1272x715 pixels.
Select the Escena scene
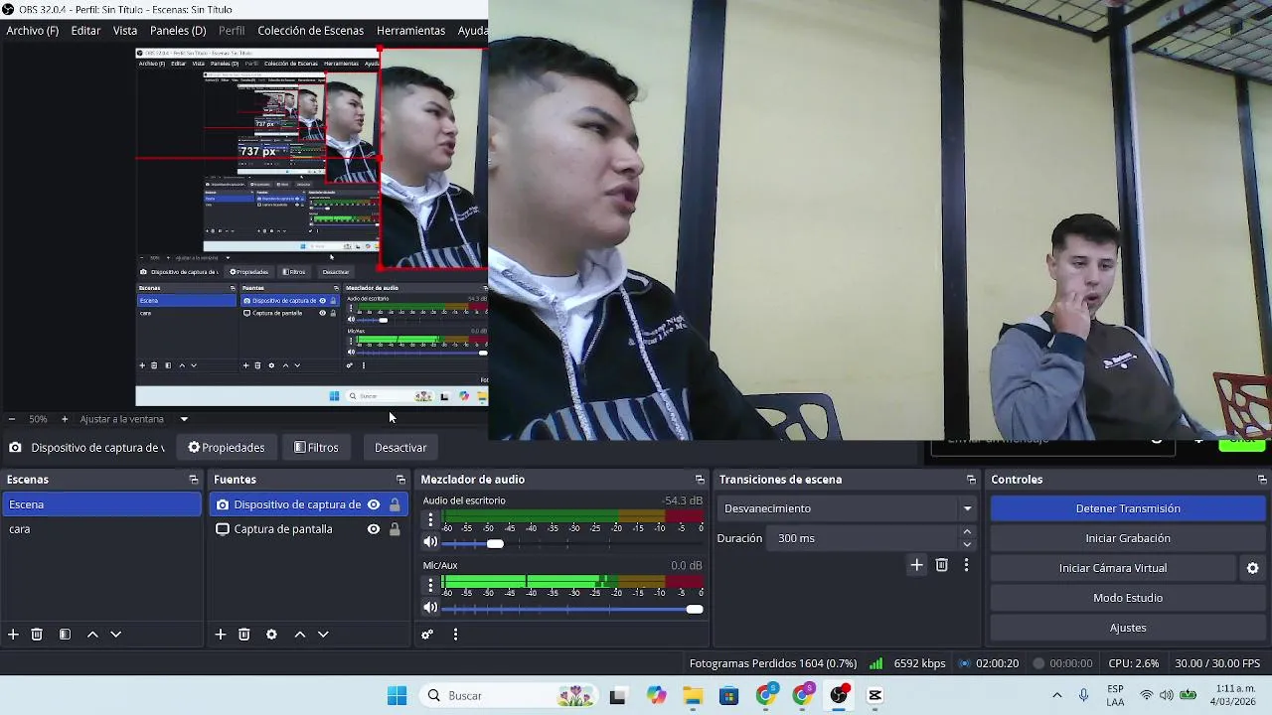(101, 504)
